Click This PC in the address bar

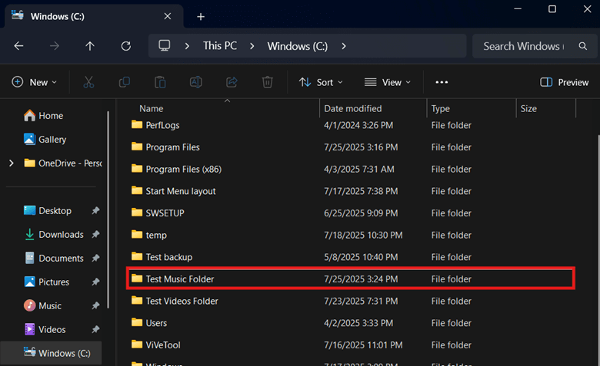click(219, 46)
